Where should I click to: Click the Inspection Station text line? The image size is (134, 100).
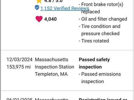pos(54,67)
